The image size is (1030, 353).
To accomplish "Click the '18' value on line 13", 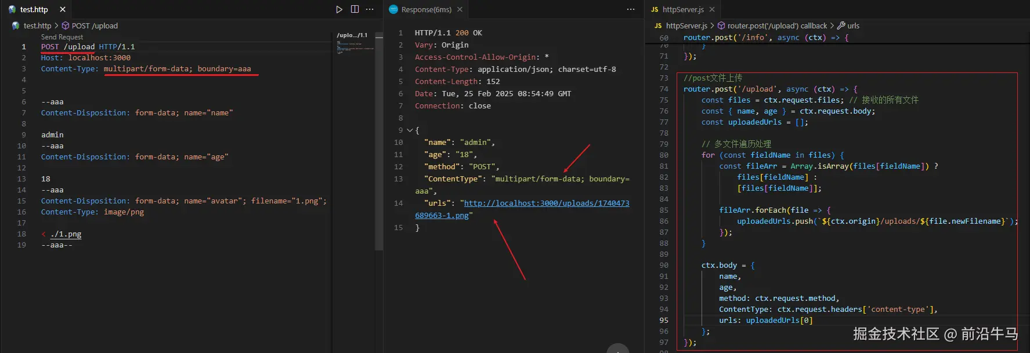I will [x=45, y=179].
